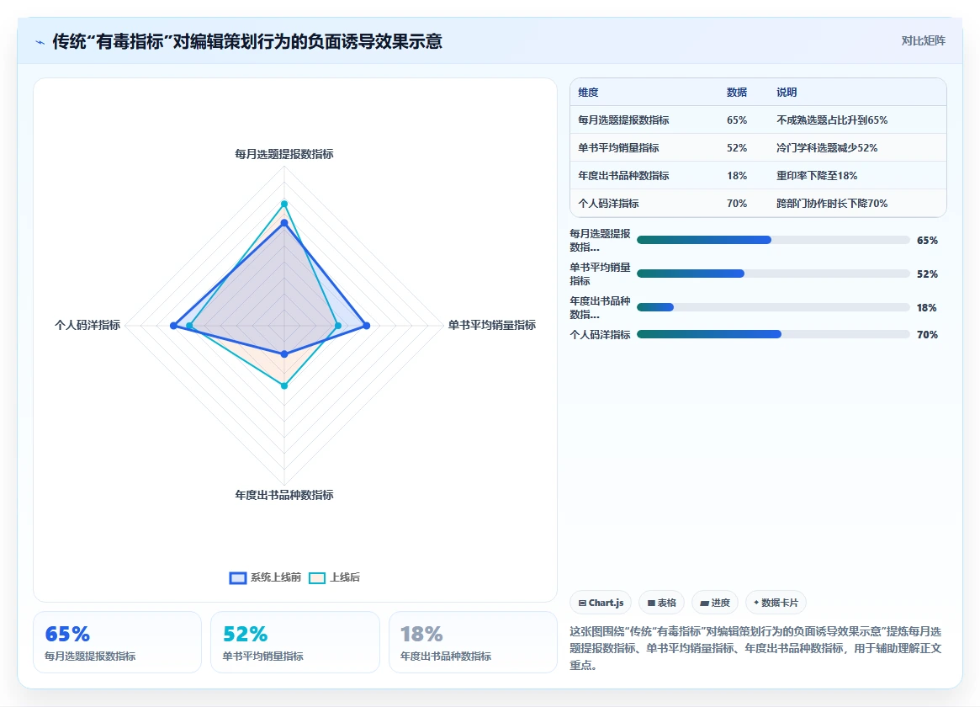Viewport: 980px width, 707px height.
Task: Click the 数据 column header
Action: 737,93
